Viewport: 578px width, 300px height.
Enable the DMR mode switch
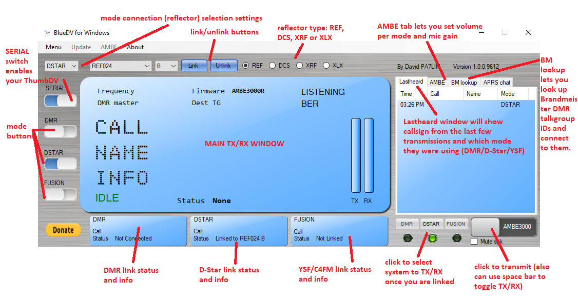click(61, 132)
